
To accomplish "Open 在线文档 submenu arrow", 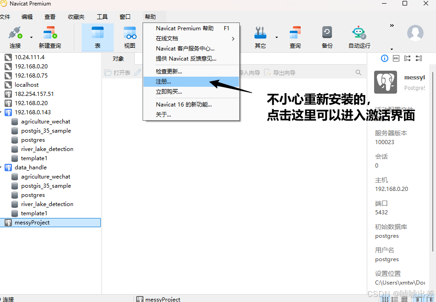I will pyautogui.click(x=233, y=39).
